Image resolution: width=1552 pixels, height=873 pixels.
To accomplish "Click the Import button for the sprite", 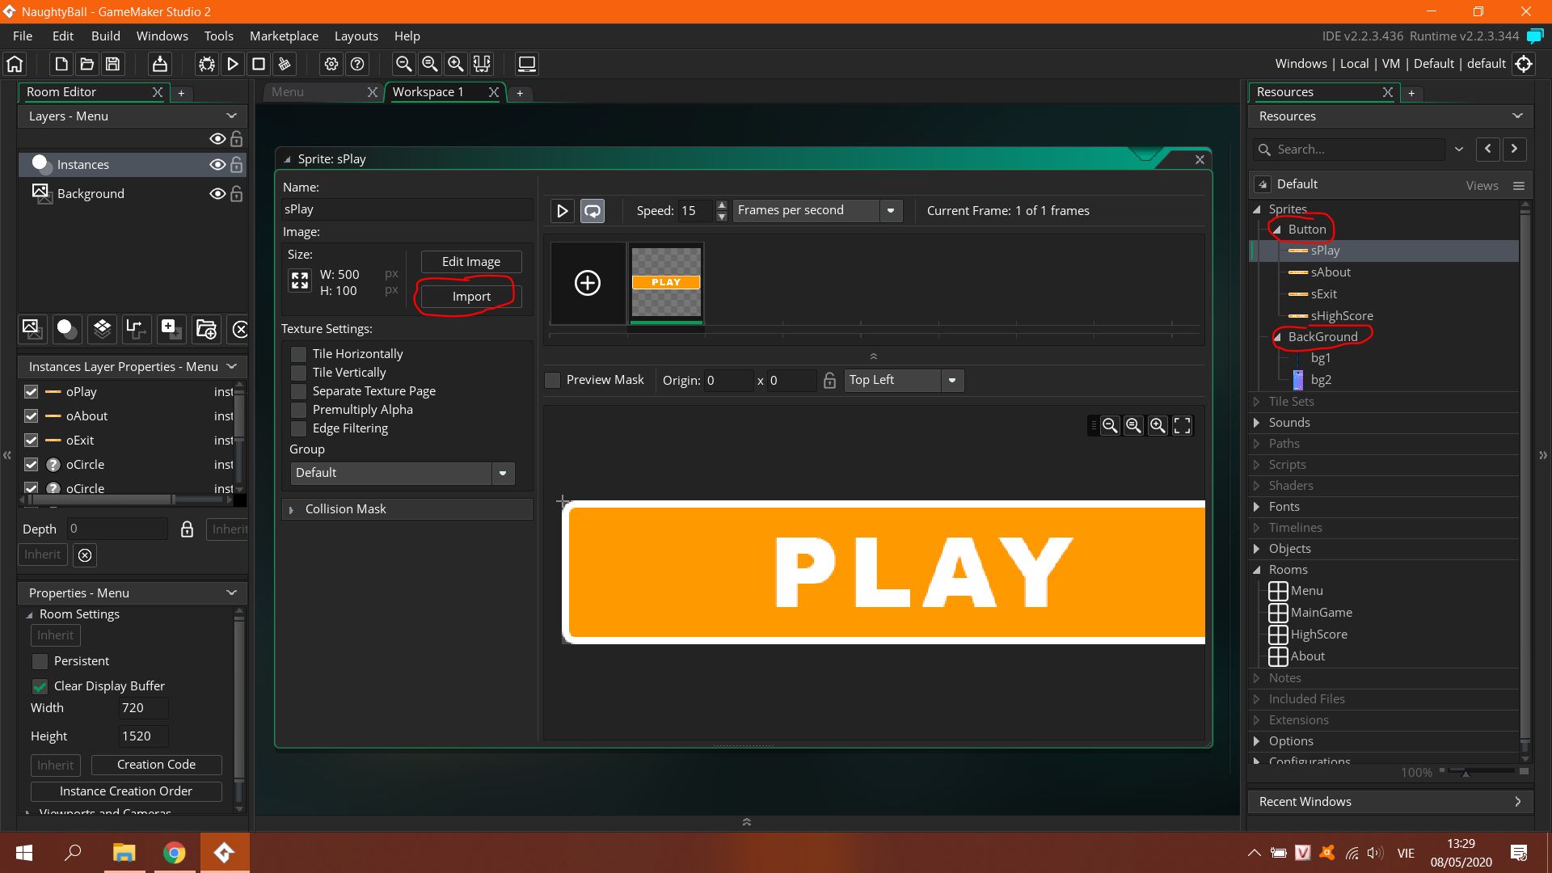I will [x=470, y=296].
